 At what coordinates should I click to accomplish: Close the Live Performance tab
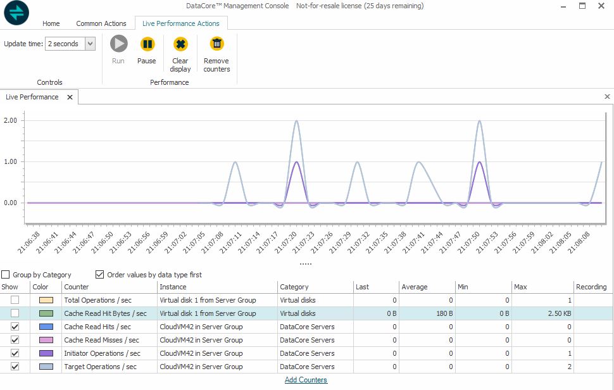pos(70,97)
